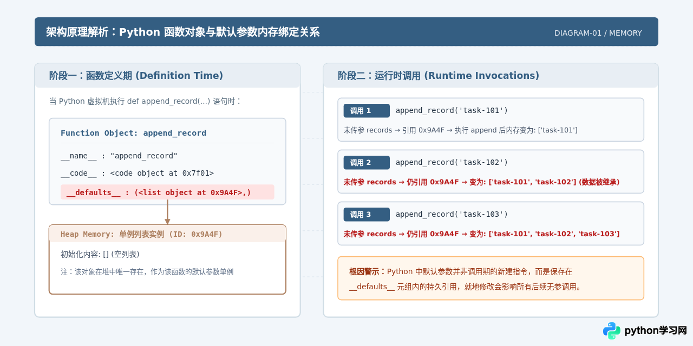Viewport: 693px width, 346px height.
Task: Click the Function Object: append_record heading
Action: 133,133
